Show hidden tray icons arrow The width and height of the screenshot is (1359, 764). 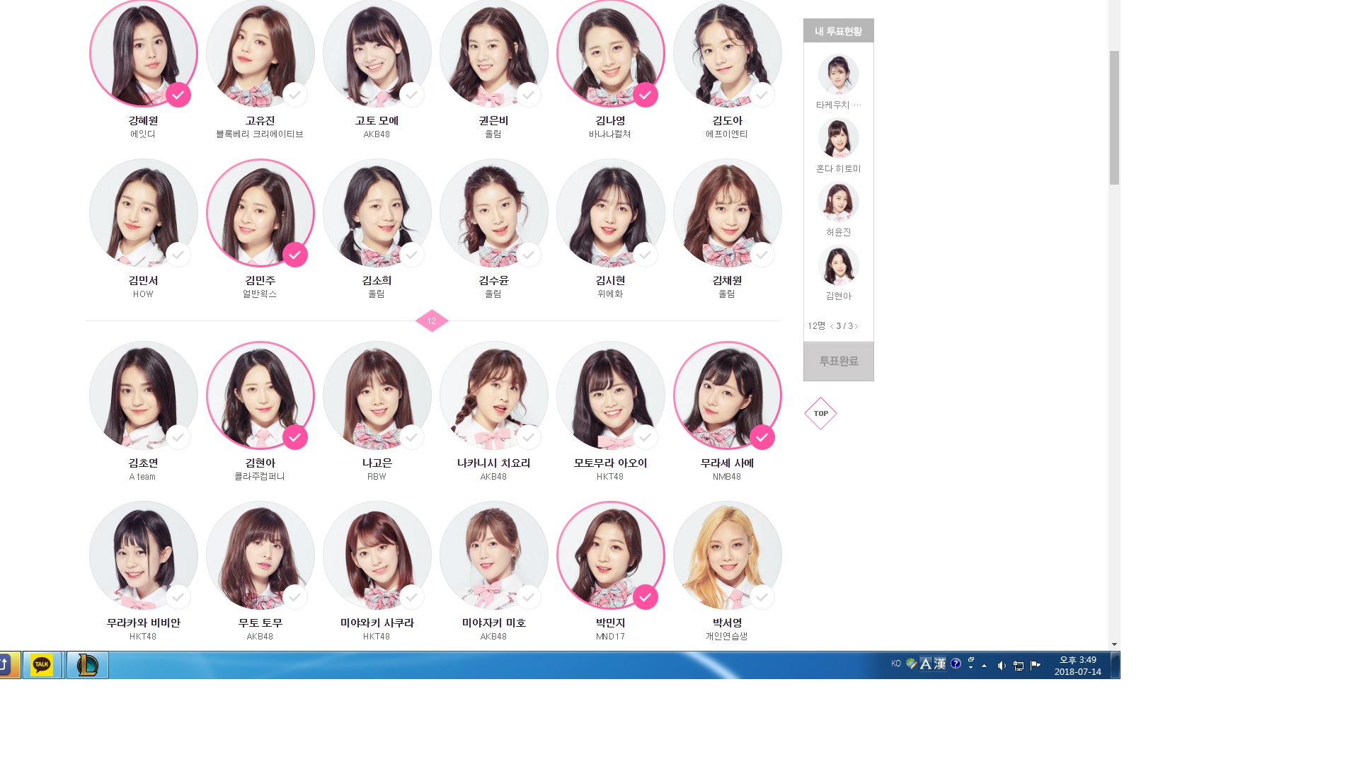tap(984, 665)
